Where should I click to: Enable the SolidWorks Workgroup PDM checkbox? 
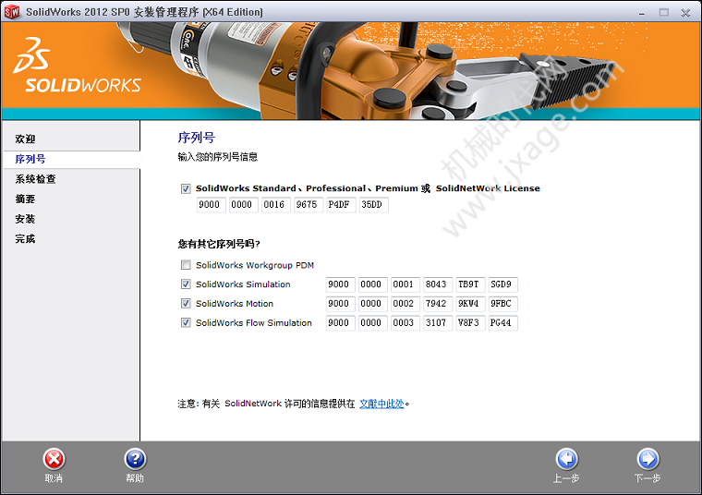coord(186,265)
